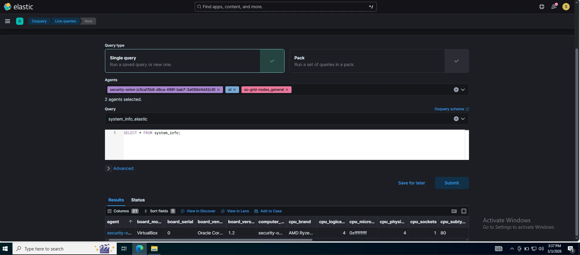This screenshot has width=580, height=255.
Task: Open the newsfeed notifications icon
Action: click(x=554, y=7)
